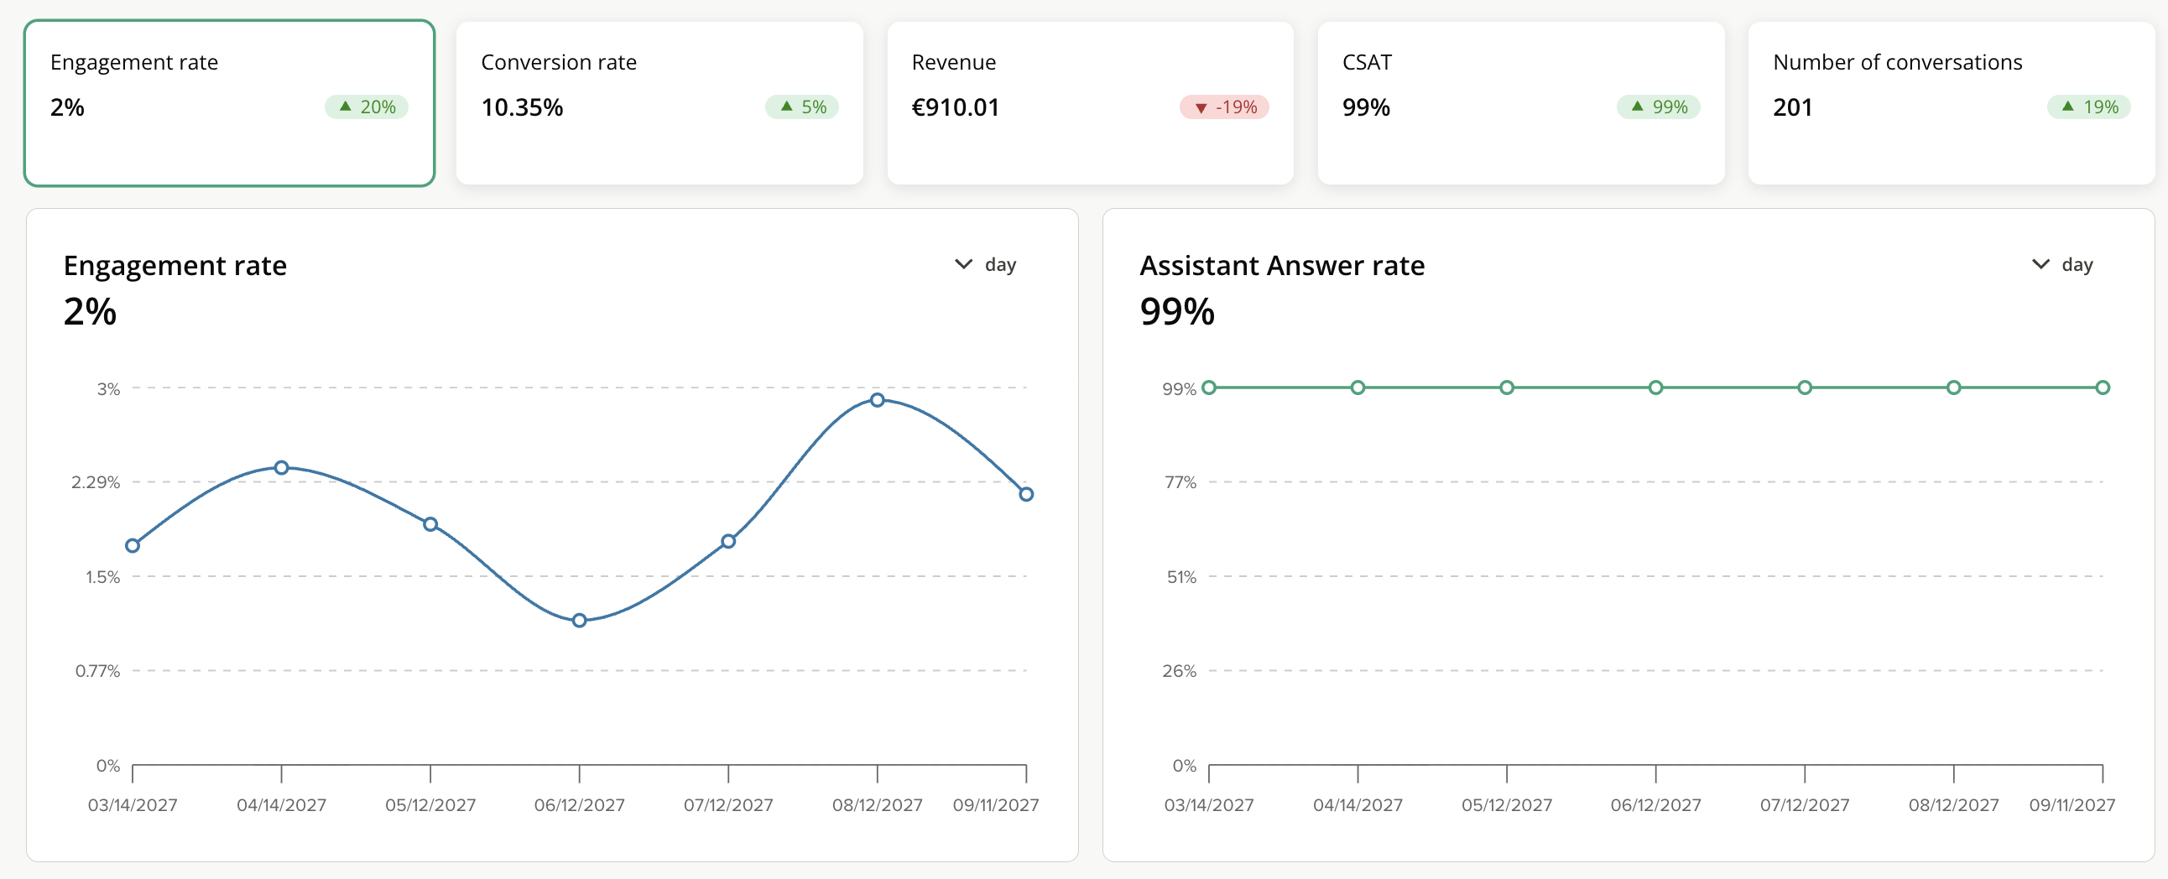Screen dimensions: 2168x879
Task: Click the 19% conversations increase badge
Action: click(2088, 107)
